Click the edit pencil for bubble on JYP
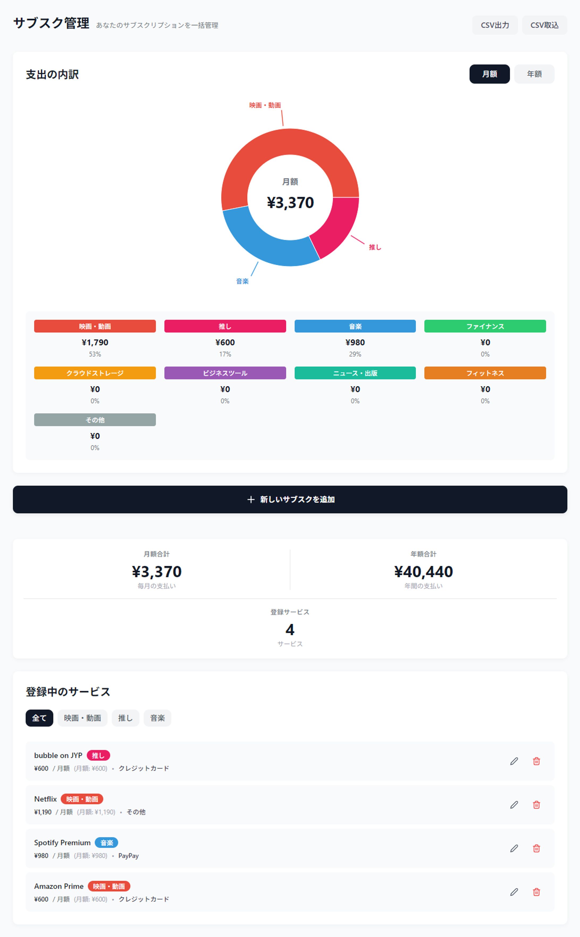Image resolution: width=580 pixels, height=937 pixels. (514, 761)
